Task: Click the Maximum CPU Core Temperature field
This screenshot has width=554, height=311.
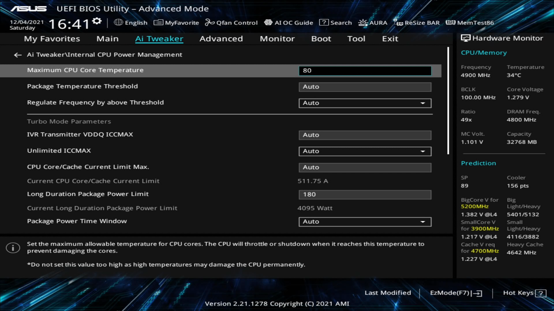Action: point(365,71)
